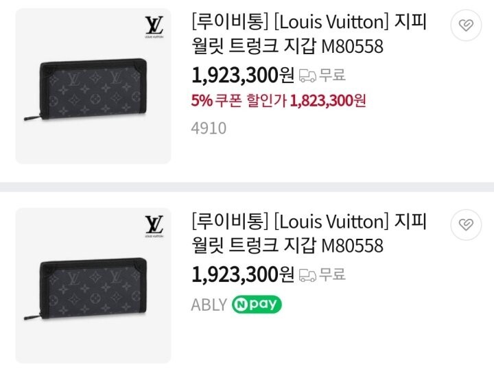The image size is (494, 376).
Task: Open seller 4910 under first listing
Action: 209,128
